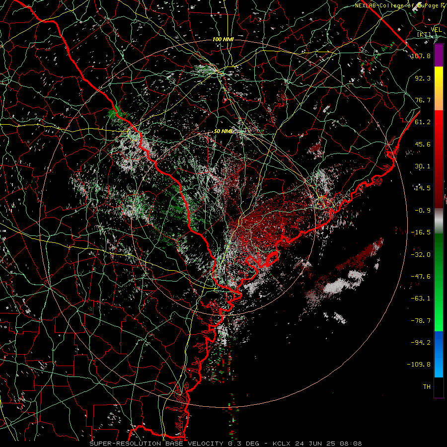Select the -0.9 legend value
The image size is (447, 447).
pos(423,211)
